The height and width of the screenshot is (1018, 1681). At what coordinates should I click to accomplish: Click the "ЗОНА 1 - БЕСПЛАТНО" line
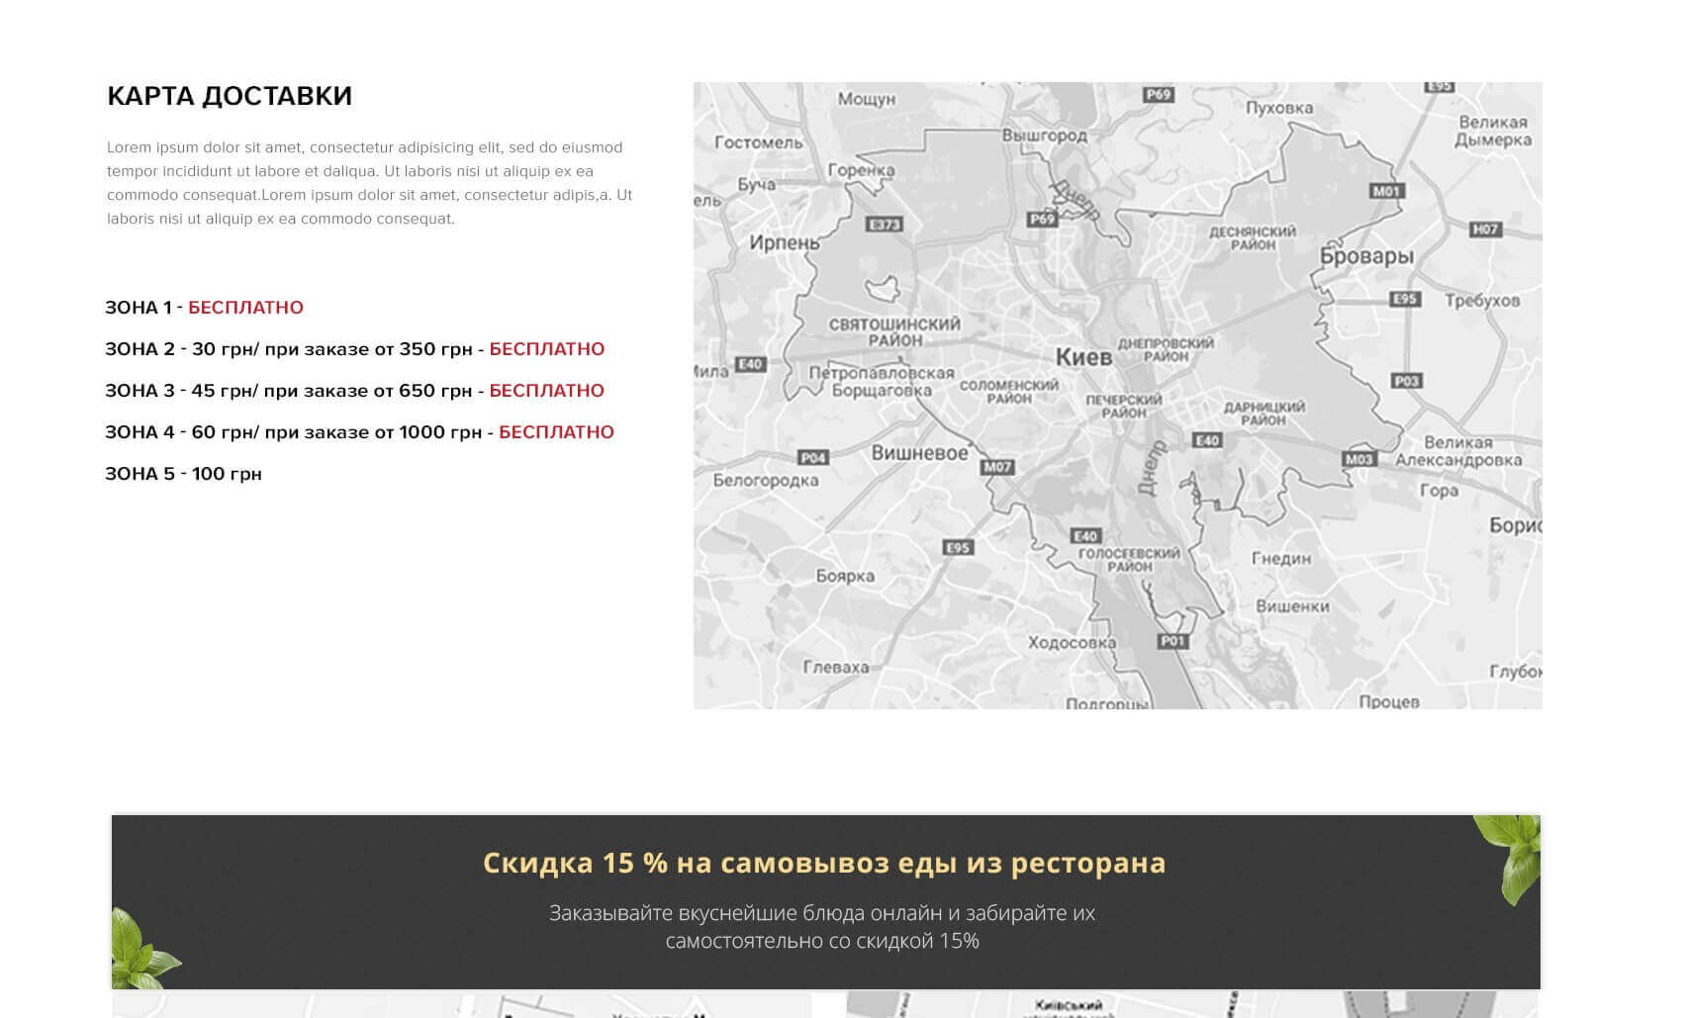[205, 308]
